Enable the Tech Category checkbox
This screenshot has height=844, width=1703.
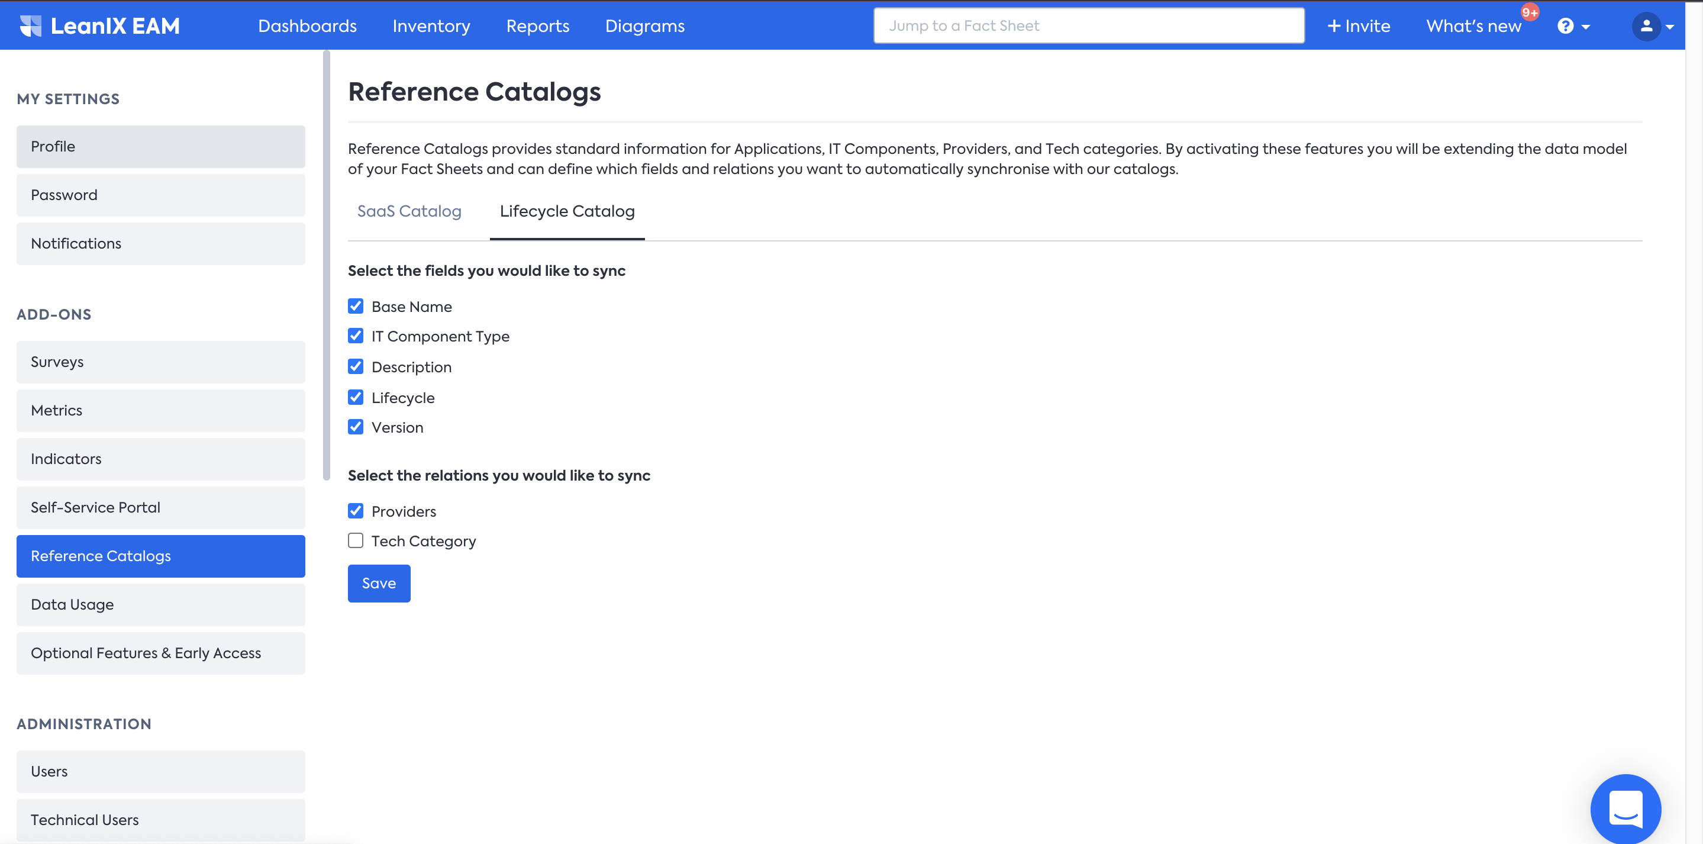coord(355,540)
